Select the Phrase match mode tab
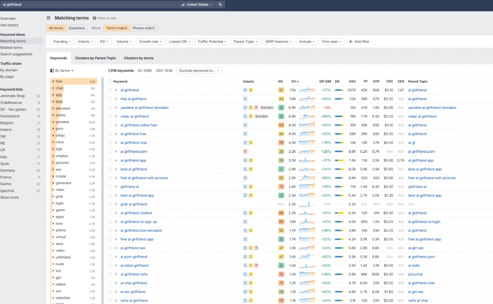The height and width of the screenshot is (304, 493). [x=143, y=28]
